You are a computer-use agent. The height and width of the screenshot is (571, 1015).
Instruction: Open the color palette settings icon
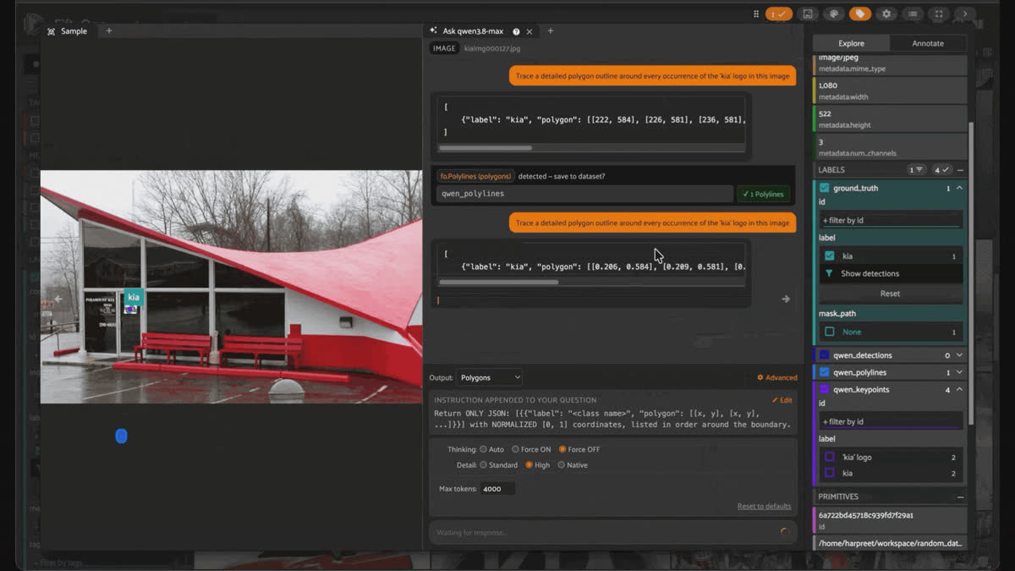[x=834, y=14]
